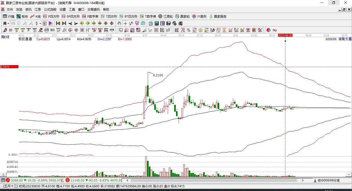Open the 江恩轮 Gann wheel
The width and height of the screenshot is (352, 191).
[166, 16]
